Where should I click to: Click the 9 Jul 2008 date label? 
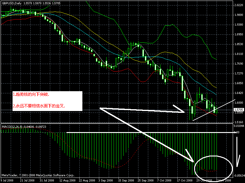click(7, 181)
